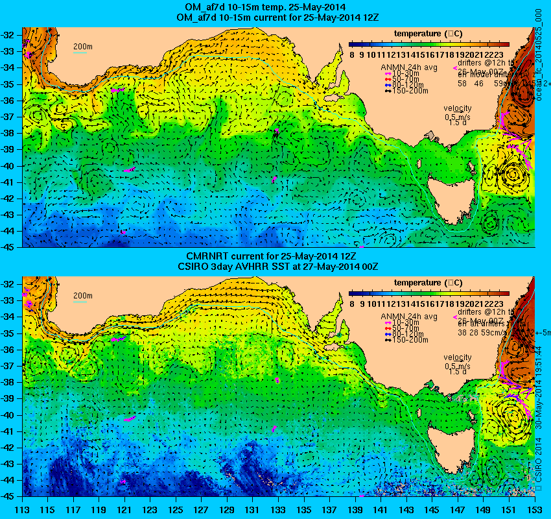Click the 'temperature (°C)' label in bottom panel
Viewport: 551px width, 519px height.
click(428, 283)
